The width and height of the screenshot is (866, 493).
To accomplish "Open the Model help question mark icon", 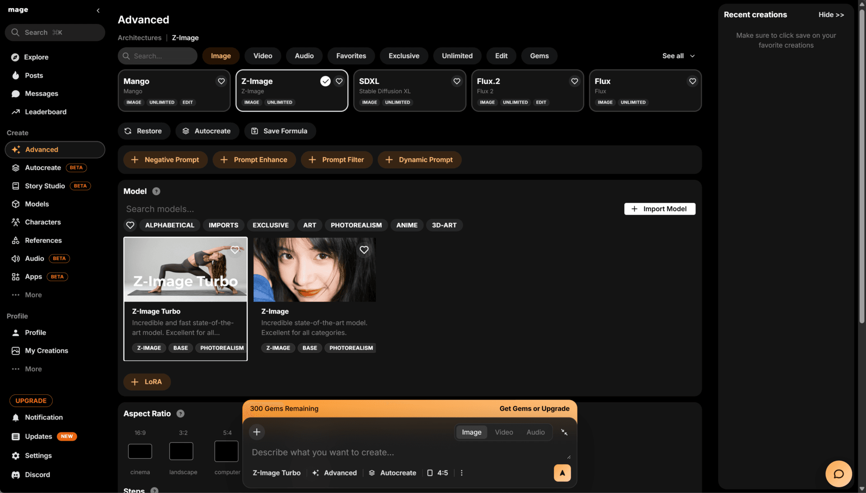I will click(156, 192).
